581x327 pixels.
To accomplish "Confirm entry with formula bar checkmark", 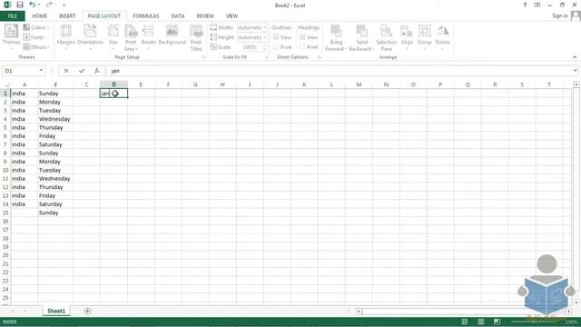I will [82, 71].
